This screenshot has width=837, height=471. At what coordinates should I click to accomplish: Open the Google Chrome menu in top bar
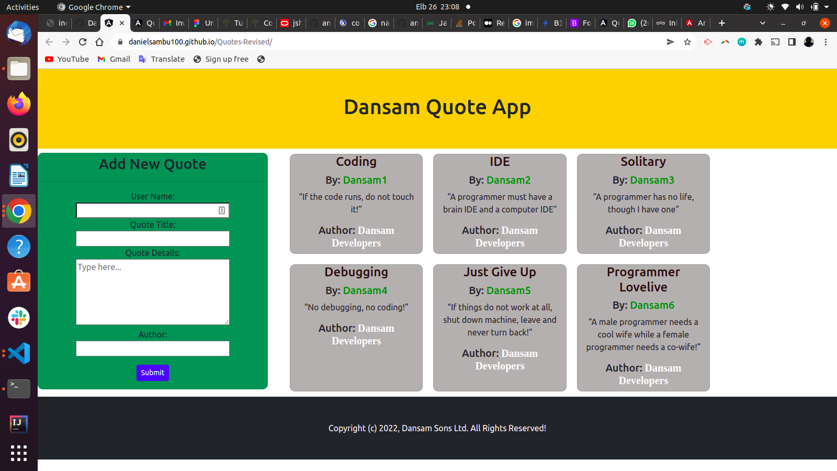pos(93,7)
